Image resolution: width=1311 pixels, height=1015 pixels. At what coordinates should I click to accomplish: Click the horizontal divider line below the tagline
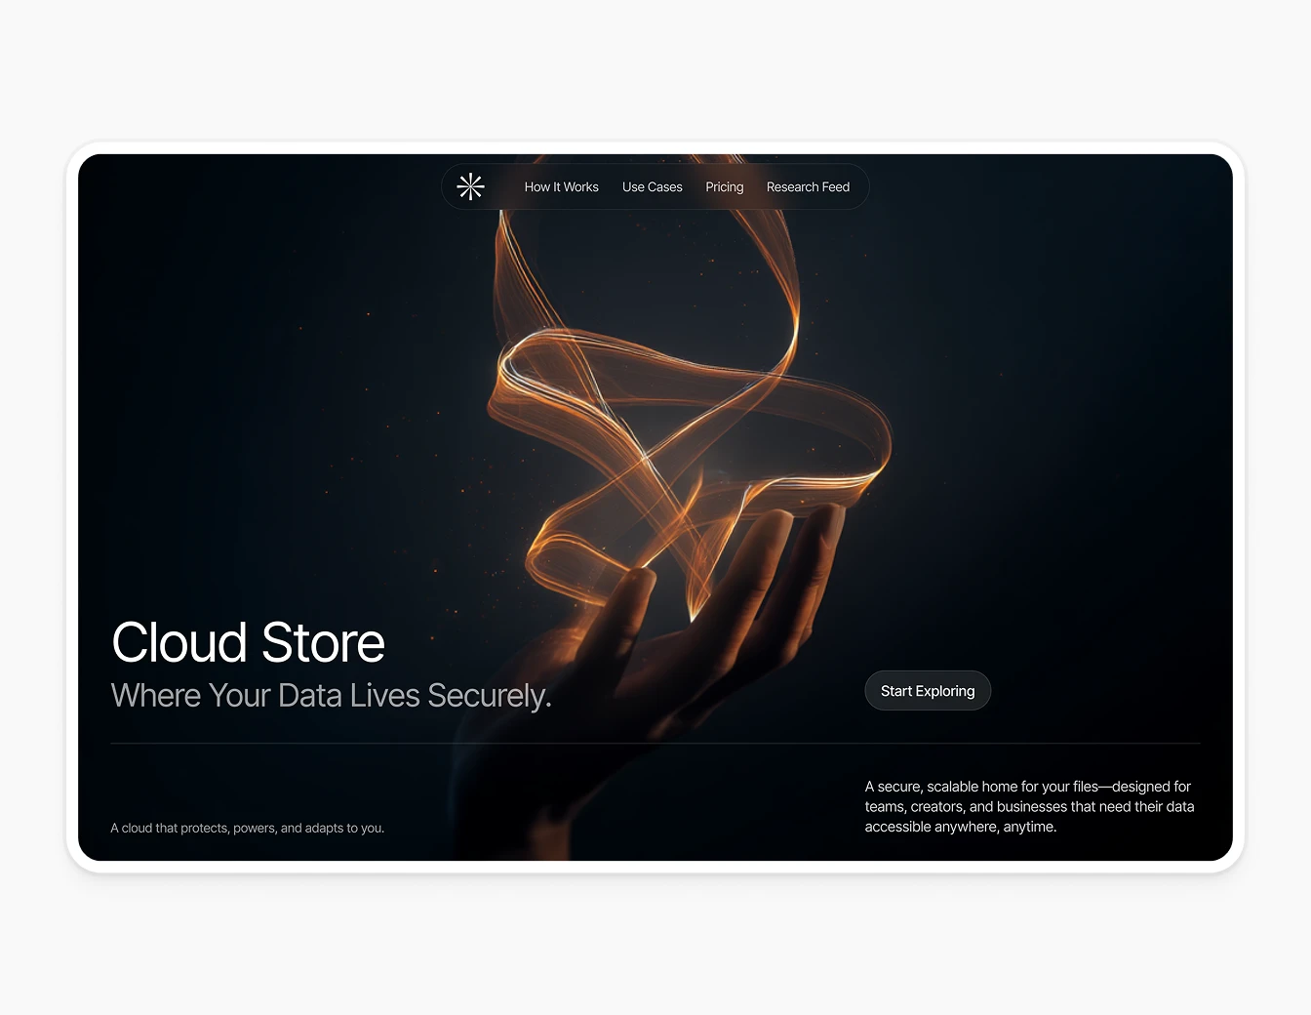655,742
